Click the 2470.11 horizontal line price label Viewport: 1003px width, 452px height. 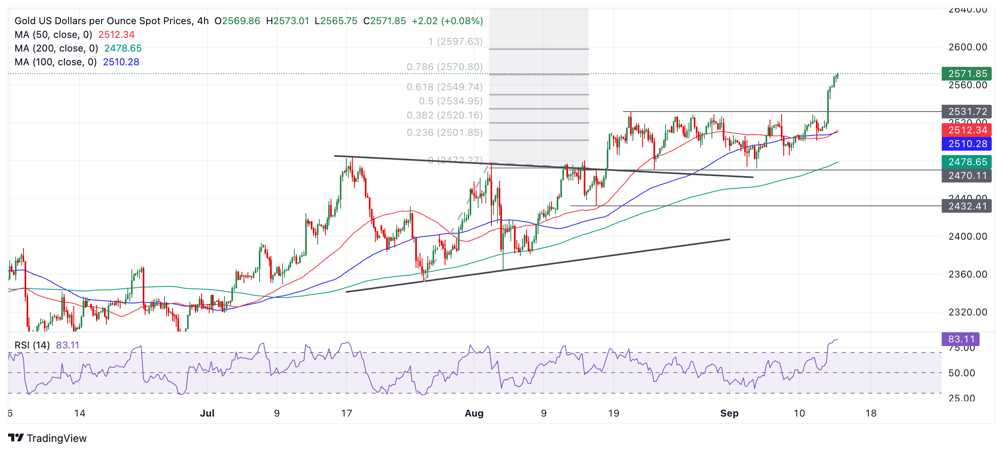pyautogui.click(x=966, y=176)
